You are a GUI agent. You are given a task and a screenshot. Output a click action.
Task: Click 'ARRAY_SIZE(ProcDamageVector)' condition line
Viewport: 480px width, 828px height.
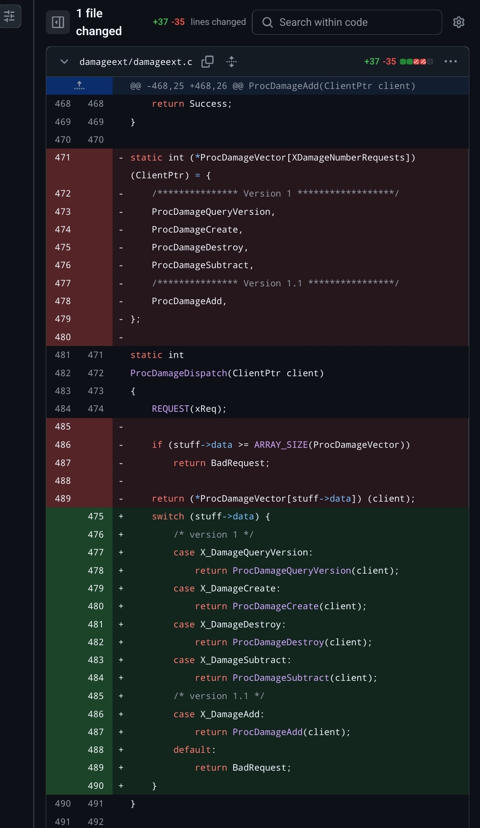[x=281, y=445]
